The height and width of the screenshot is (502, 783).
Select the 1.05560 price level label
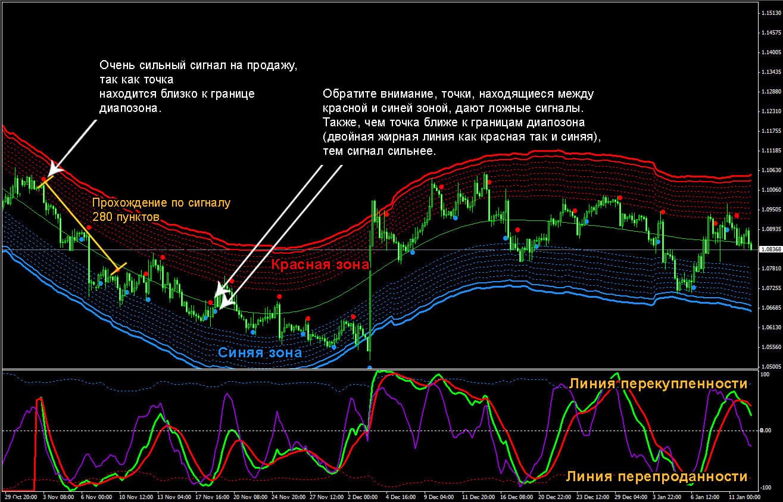pyautogui.click(x=770, y=347)
